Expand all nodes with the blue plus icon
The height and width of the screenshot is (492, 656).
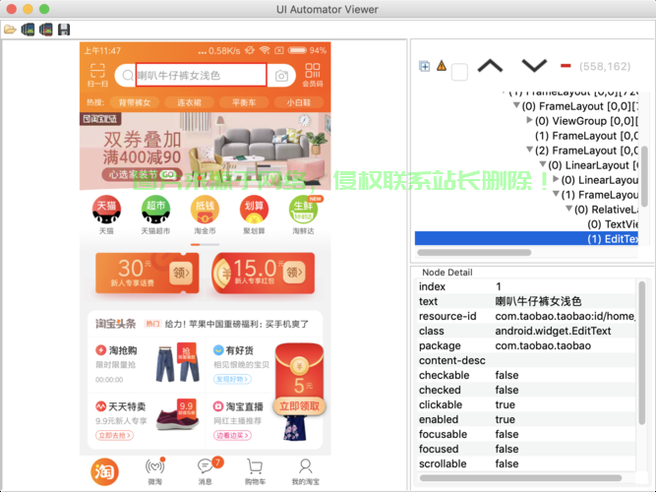(x=424, y=66)
